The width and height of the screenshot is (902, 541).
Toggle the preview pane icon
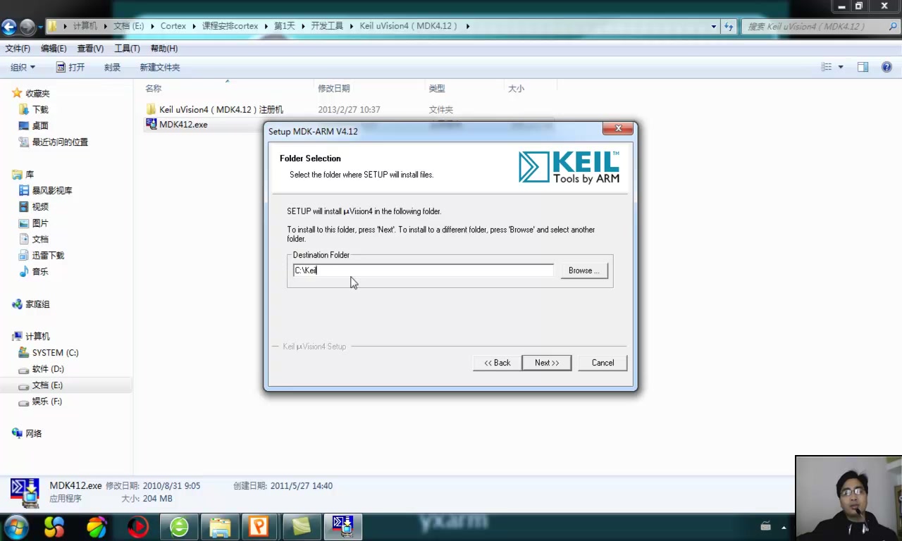[x=863, y=68]
